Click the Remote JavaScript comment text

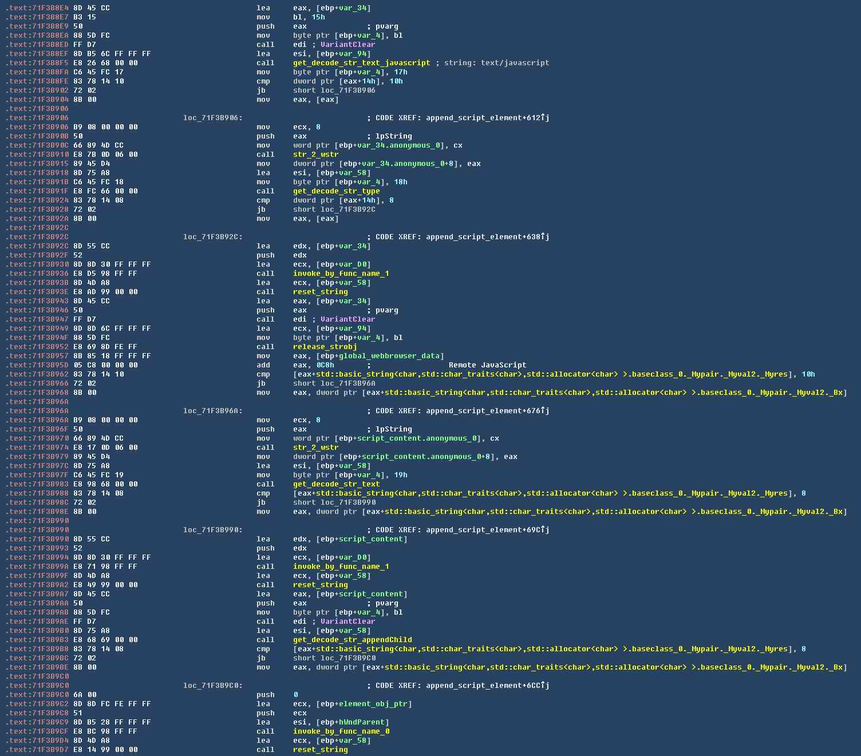coord(487,365)
